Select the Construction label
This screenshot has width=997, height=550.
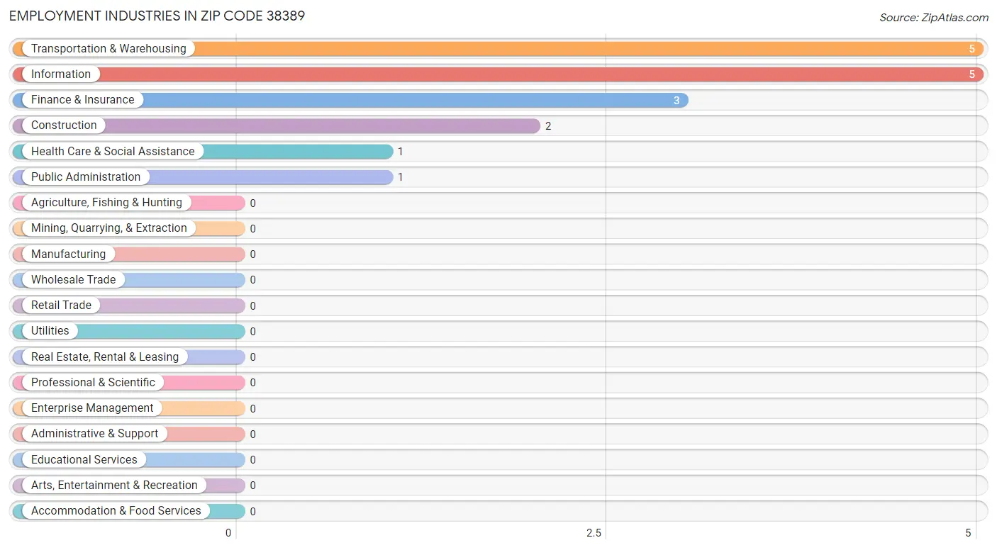tap(64, 125)
